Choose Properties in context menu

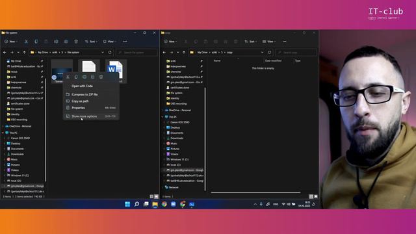point(91,108)
